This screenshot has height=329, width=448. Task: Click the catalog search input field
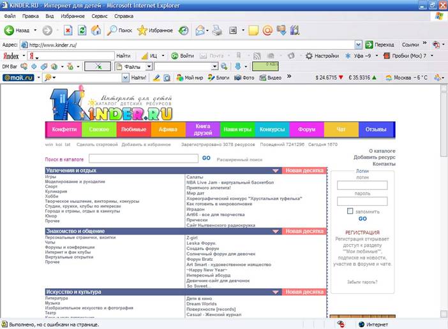click(144, 158)
